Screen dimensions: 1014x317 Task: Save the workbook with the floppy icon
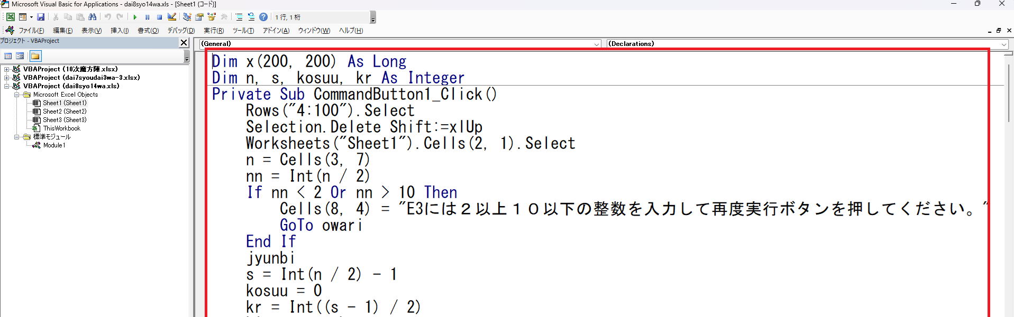pyautogui.click(x=41, y=17)
